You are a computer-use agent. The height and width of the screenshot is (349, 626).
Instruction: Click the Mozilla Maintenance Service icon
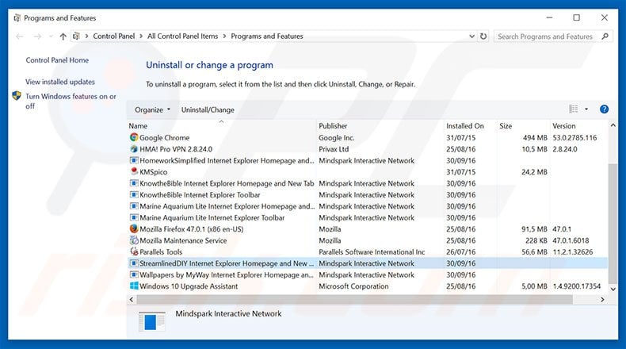134,240
